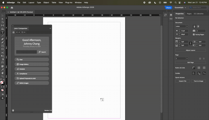Open the Plug-Ins menu
The width and height of the screenshot is (209, 120).
pos(69,3)
